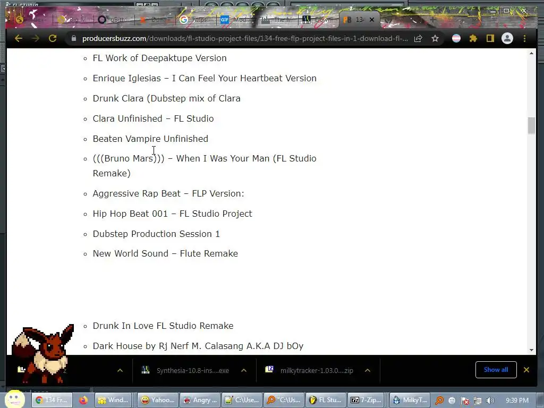Close the active '13-' producersbuzz tab
This screenshot has width=544, height=408.
tap(372, 20)
